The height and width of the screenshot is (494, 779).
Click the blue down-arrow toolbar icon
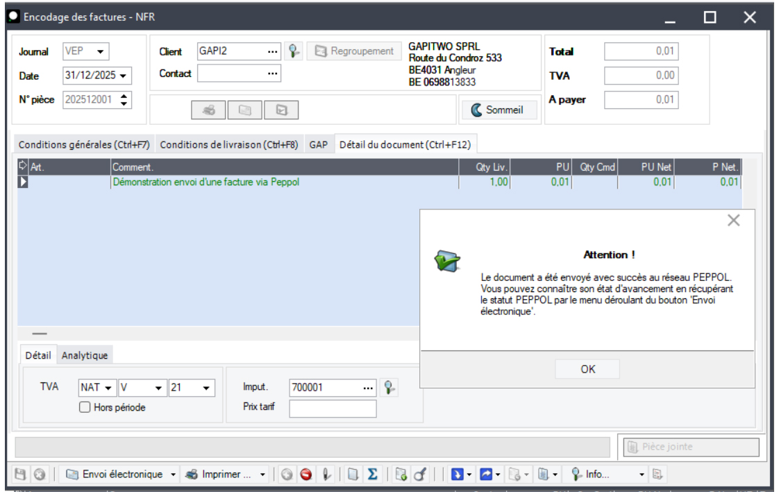pos(457,475)
